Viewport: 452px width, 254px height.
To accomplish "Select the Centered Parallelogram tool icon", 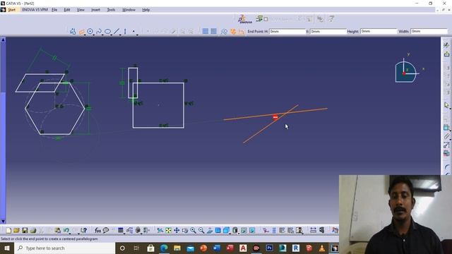I will coord(82,32).
